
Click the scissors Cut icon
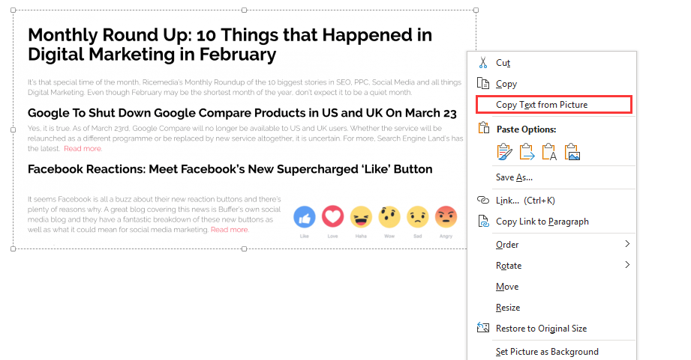[483, 63]
